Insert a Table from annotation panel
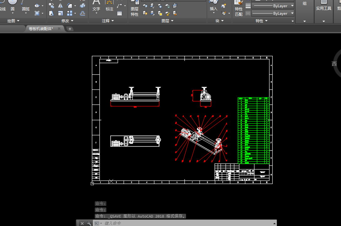This screenshot has width=341, height=226. coord(120,13)
